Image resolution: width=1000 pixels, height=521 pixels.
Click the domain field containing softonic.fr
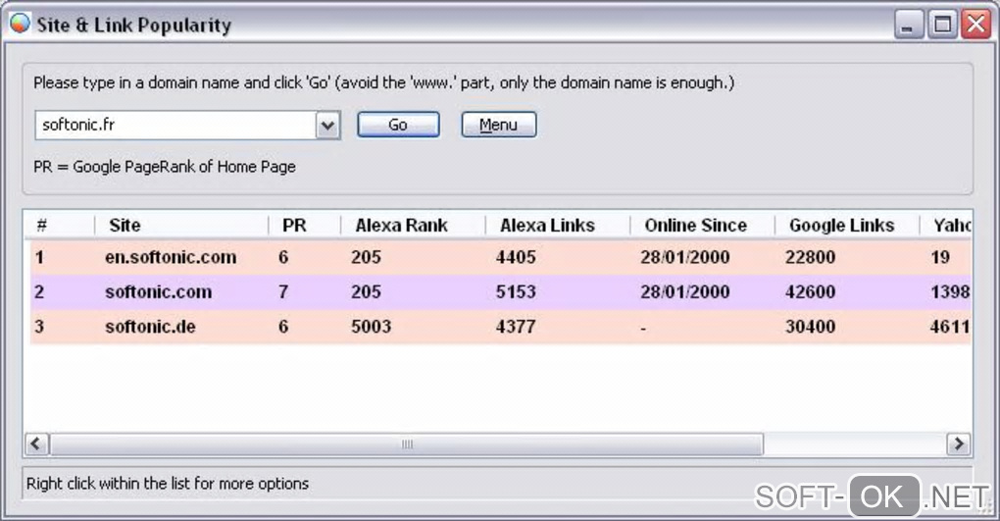176,126
